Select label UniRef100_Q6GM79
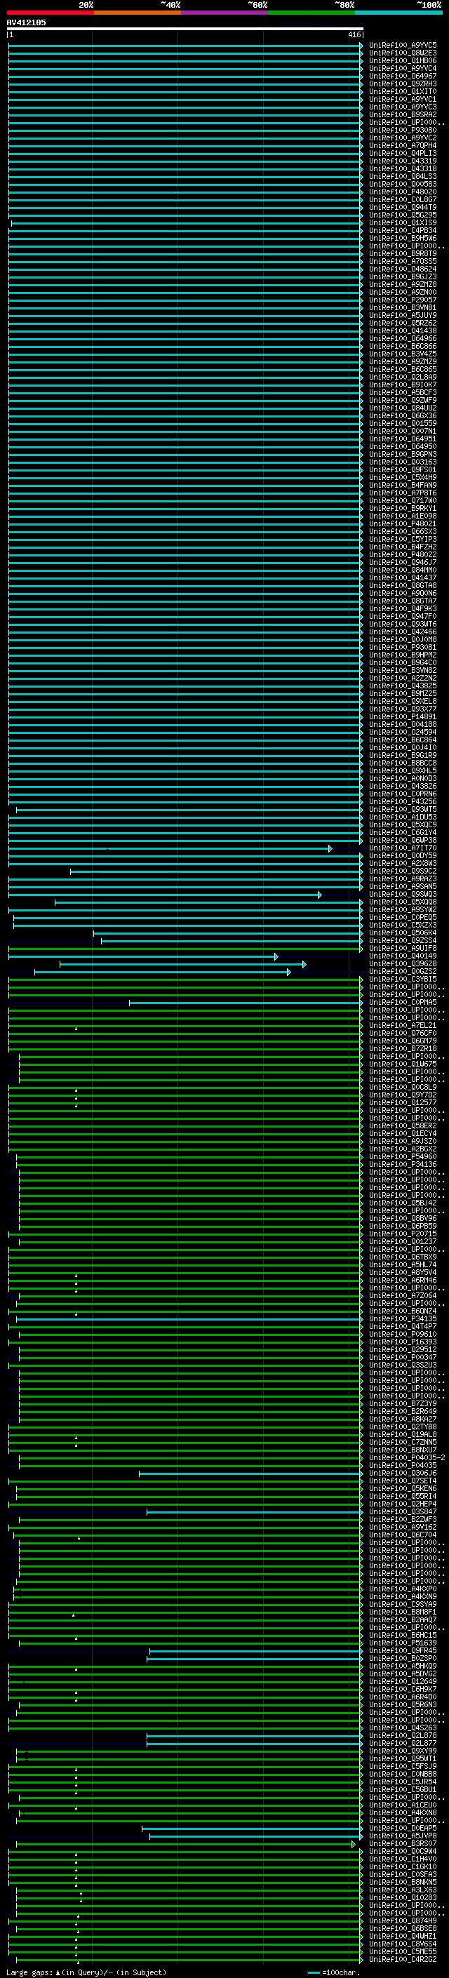 coord(403,1041)
